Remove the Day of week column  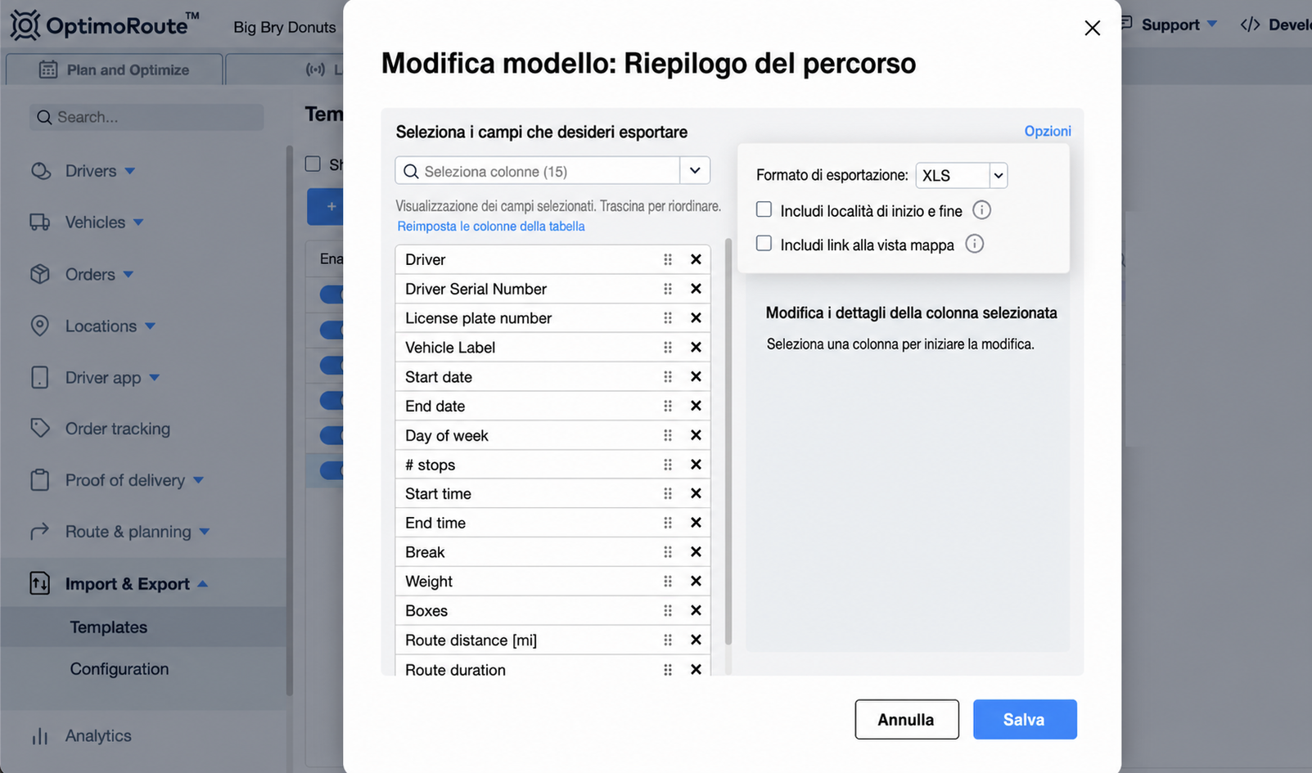click(x=696, y=435)
